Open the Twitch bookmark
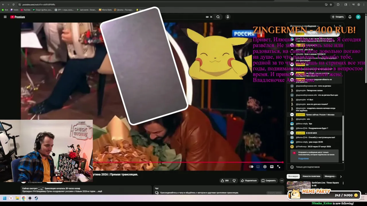The width and height of the screenshot is (367, 206). point(14,10)
